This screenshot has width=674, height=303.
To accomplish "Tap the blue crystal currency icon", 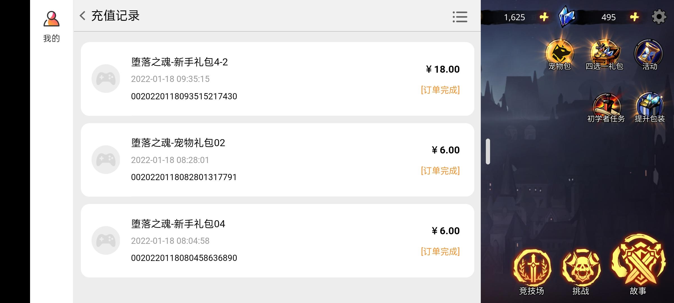I will click(x=566, y=16).
